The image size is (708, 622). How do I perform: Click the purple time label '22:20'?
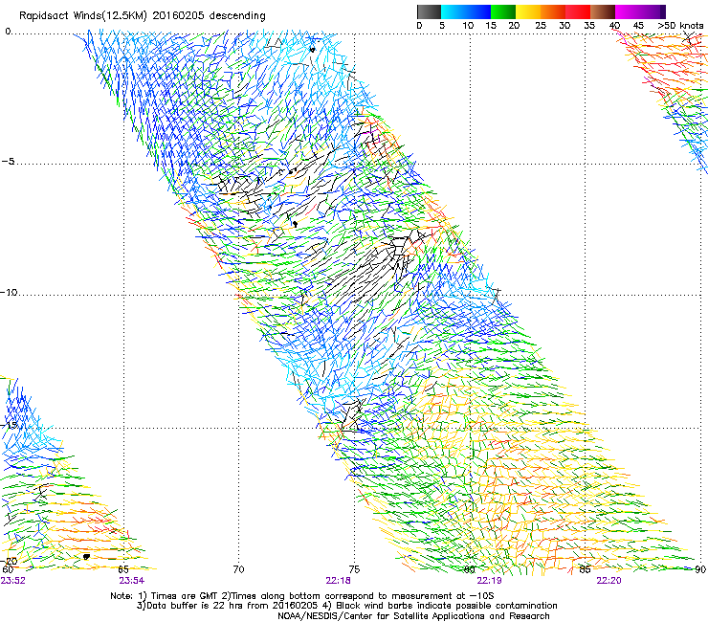coord(608,581)
